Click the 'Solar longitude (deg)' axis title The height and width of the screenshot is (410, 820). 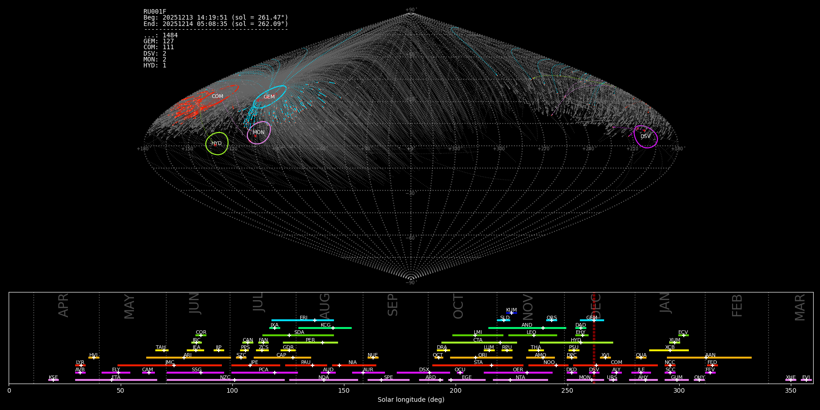coord(411,400)
